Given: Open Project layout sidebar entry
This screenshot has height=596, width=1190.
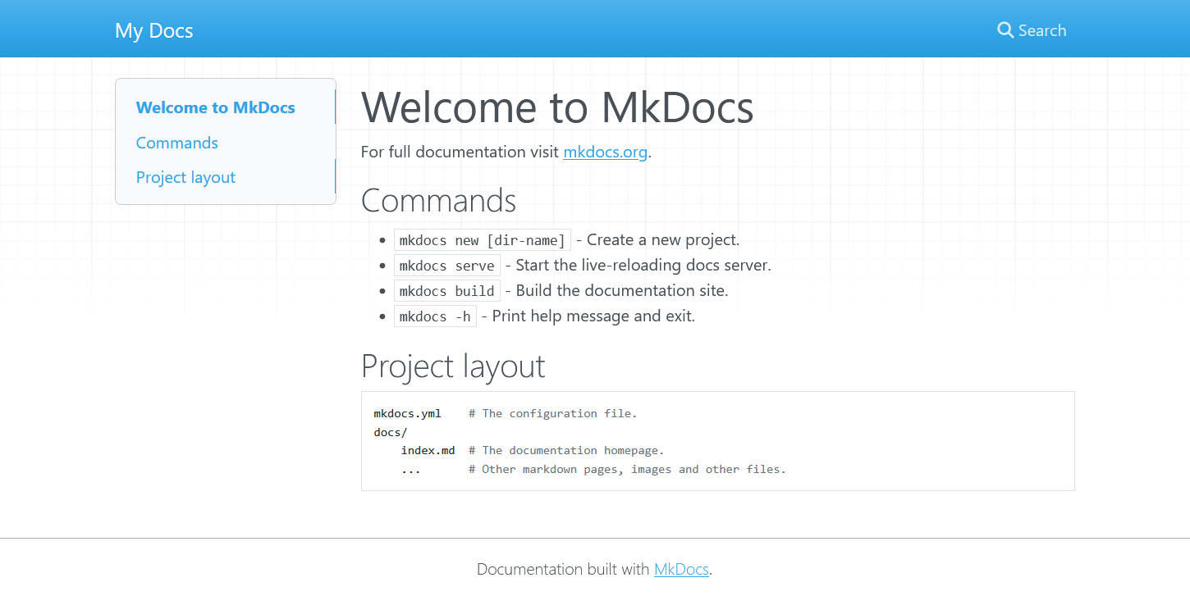Looking at the screenshot, I should click(185, 177).
